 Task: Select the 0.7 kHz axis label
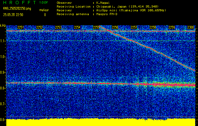[x=3, y=104]
